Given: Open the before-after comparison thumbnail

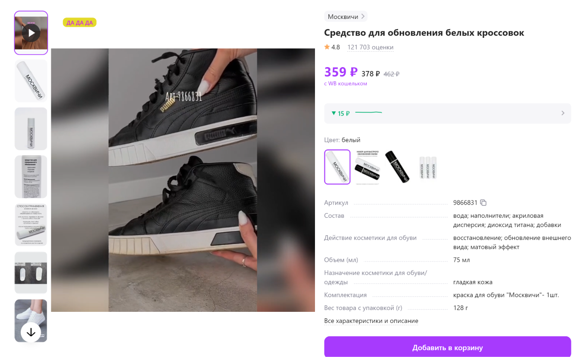Looking at the screenshot, I should [31, 273].
